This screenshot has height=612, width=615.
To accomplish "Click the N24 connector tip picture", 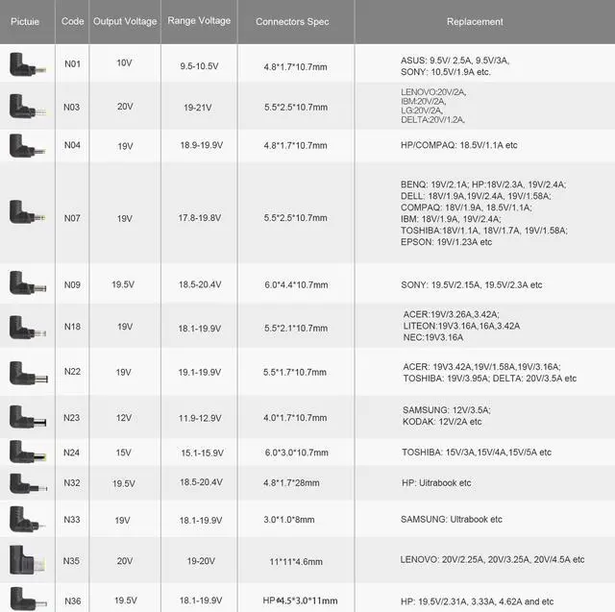I will coord(28,452).
